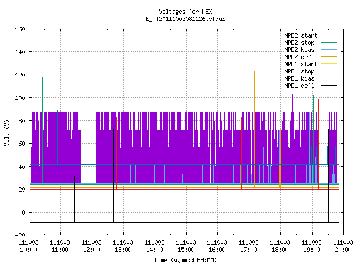
Task: Click the file name E_RT20111003081126.sfduZ subtitle
Action: [186, 19]
